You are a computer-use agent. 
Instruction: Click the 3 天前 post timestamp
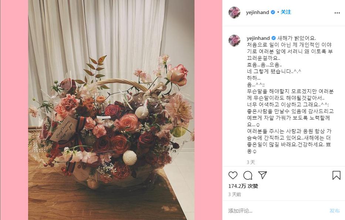pyautogui.click(x=234, y=195)
